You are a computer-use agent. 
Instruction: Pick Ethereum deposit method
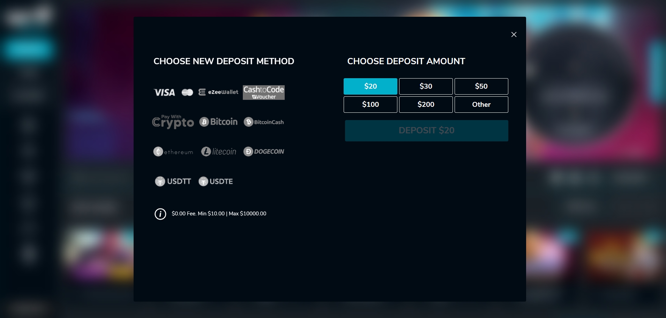coord(173,151)
